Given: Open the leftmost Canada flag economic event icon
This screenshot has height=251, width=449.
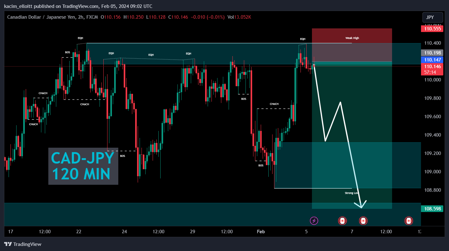Looking at the screenshot, I should pyautogui.click(x=342, y=221).
